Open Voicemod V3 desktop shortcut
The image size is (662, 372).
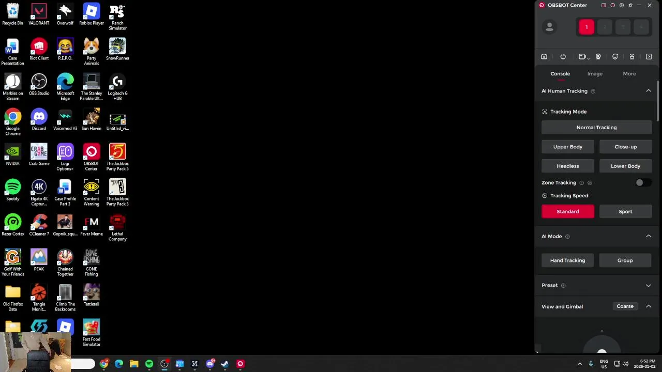[65, 120]
